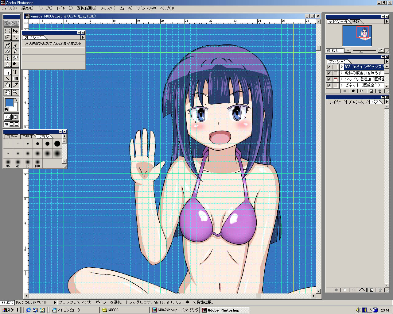Select the Eyedropper tool
The height and width of the screenshot is (314, 393).
click(x=15, y=85)
